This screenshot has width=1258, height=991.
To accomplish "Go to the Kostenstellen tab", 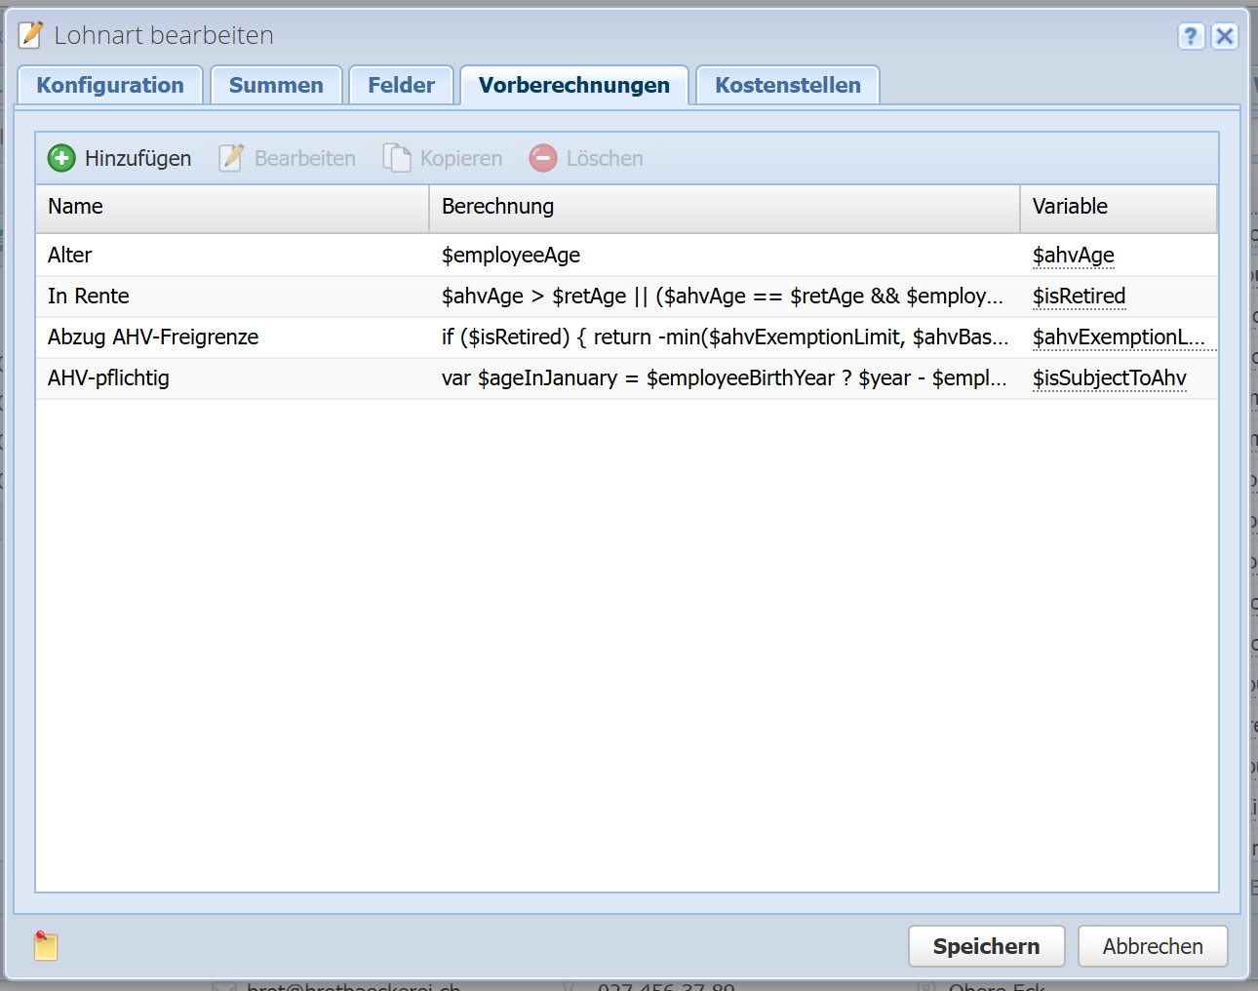I will [787, 86].
